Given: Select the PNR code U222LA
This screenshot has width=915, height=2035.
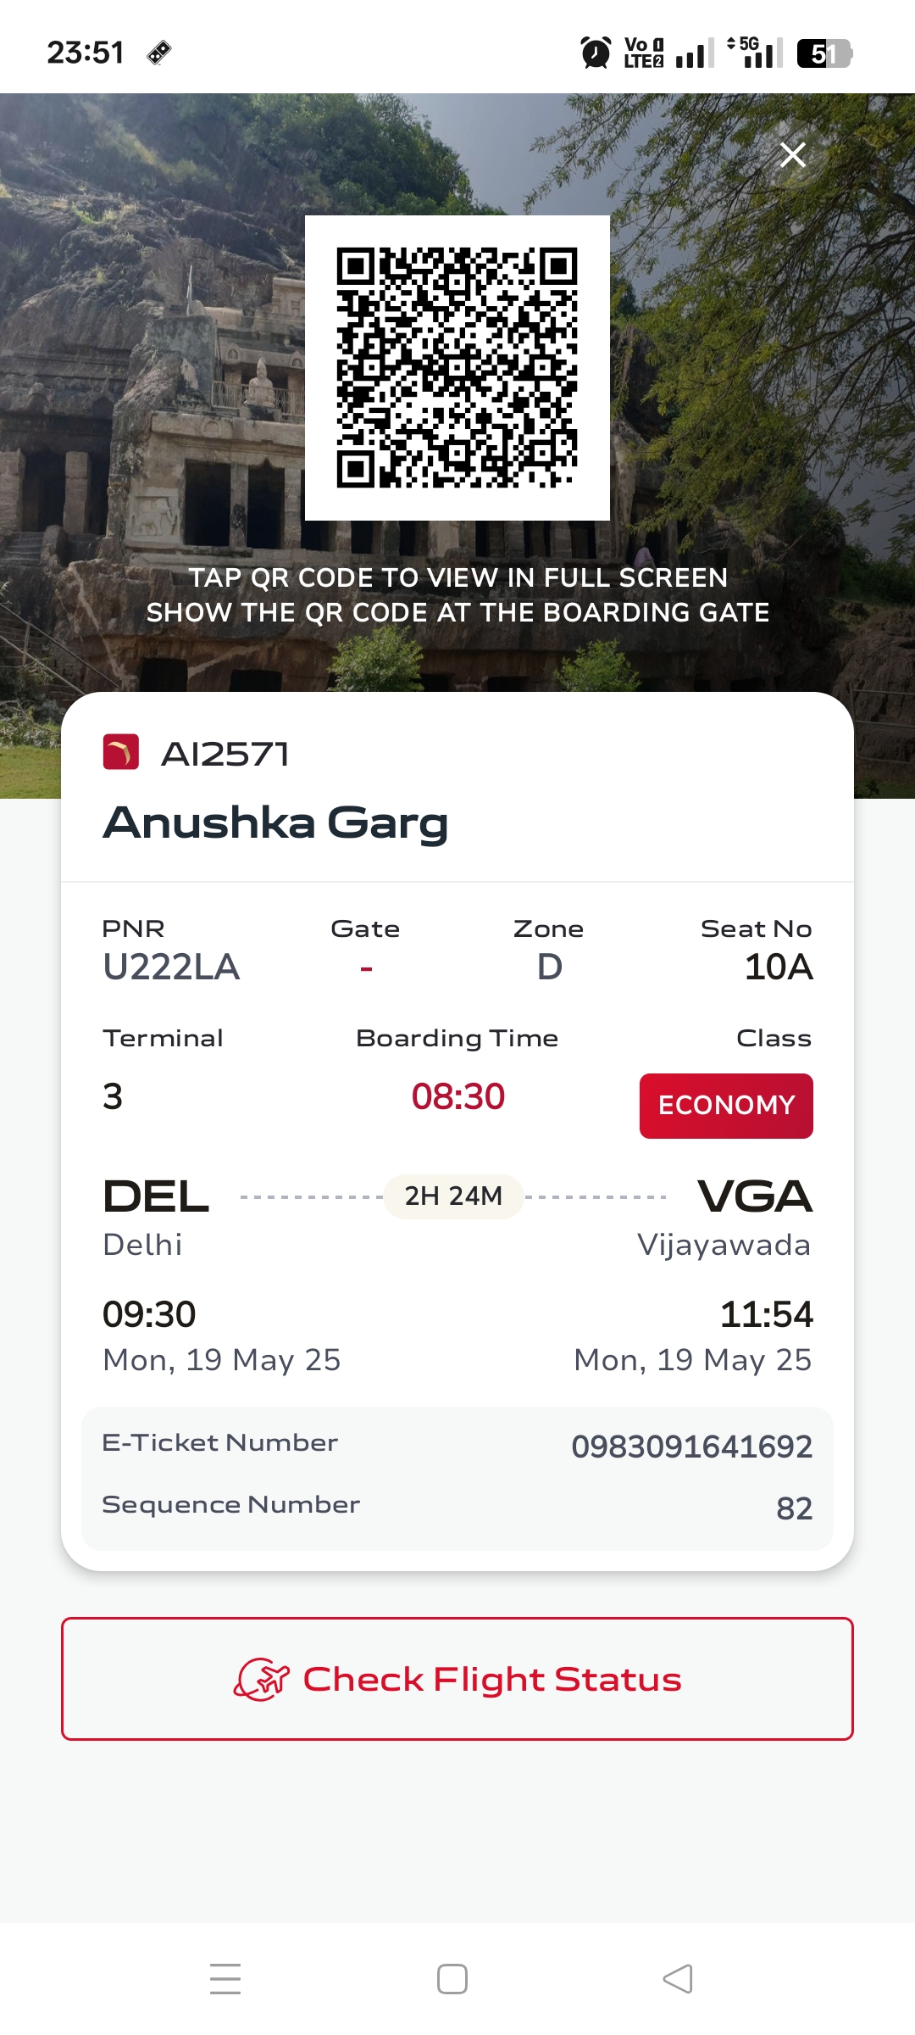Looking at the screenshot, I should tap(171, 967).
